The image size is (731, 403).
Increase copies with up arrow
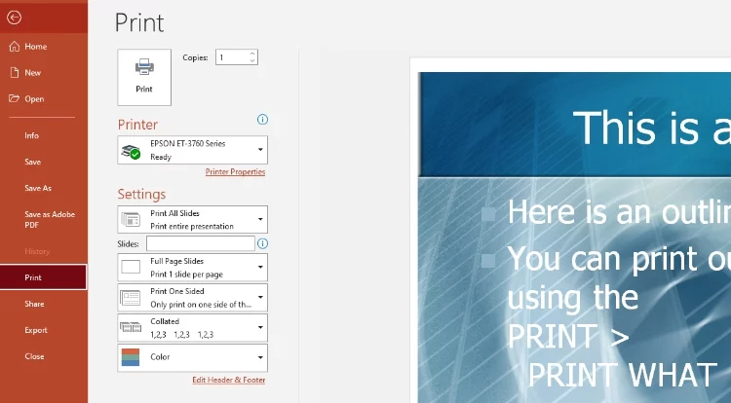(252, 54)
